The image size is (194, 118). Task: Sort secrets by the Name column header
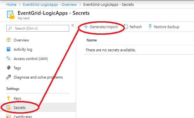pyautogui.click(x=92, y=40)
